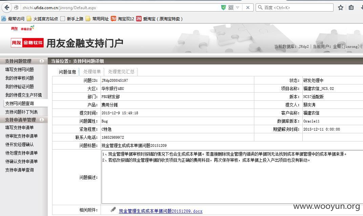Click the green shield security icon
363x216 pixels.
223,8
